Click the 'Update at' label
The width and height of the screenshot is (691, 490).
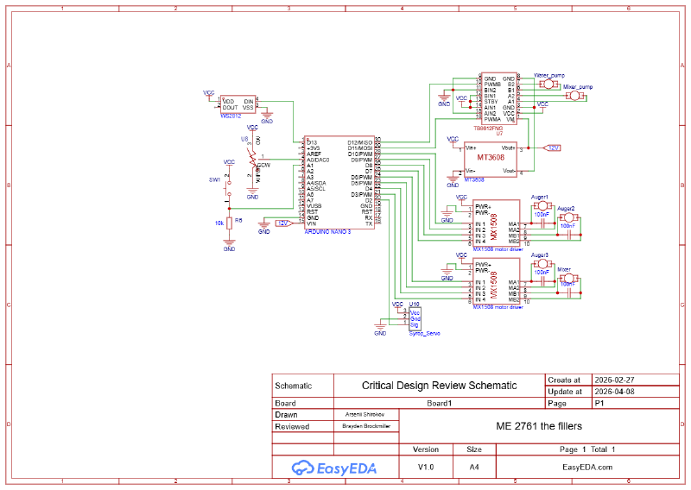[x=565, y=392]
